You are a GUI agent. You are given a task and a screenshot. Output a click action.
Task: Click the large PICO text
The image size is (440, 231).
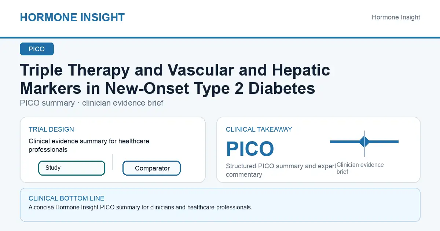pyautogui.click(x=250, y=149)
